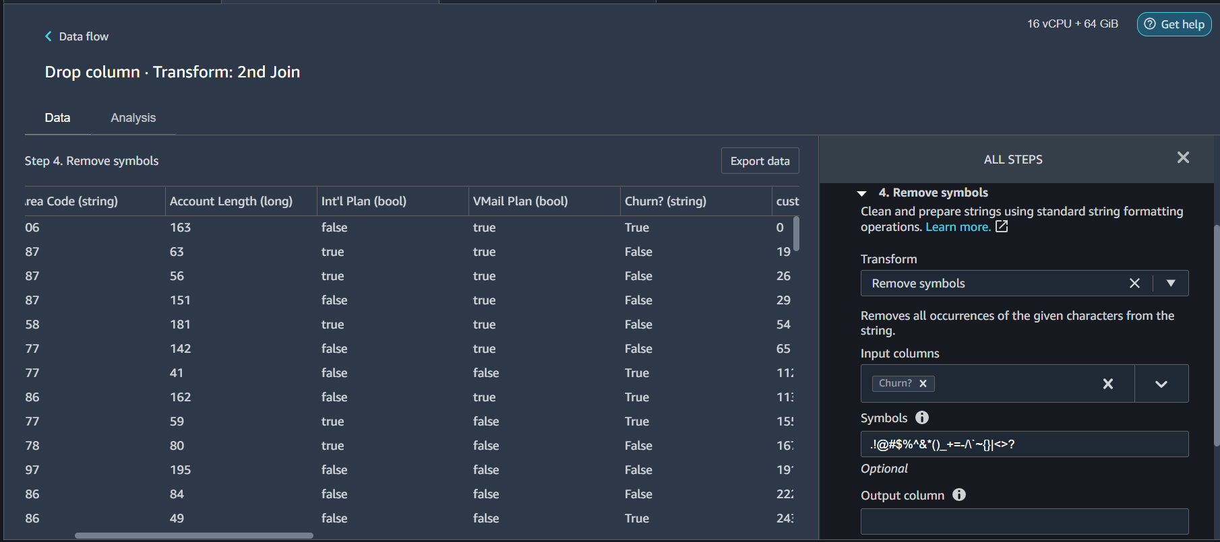Remove the Churn? column tag

923,383
